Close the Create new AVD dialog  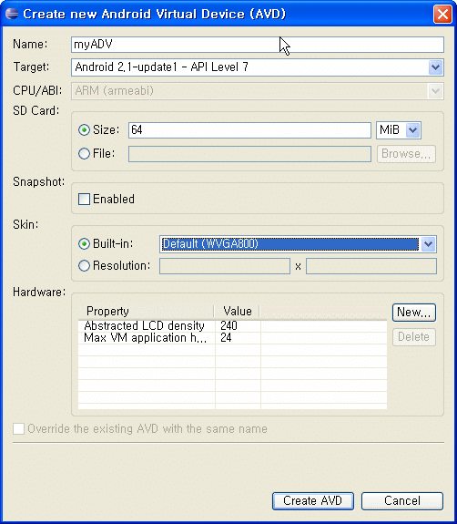(442, 15)
